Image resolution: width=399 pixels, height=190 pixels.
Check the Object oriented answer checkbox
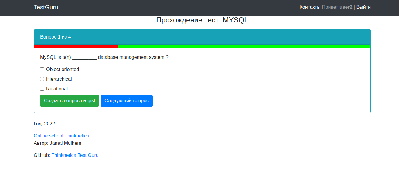[x=42, y=70]
